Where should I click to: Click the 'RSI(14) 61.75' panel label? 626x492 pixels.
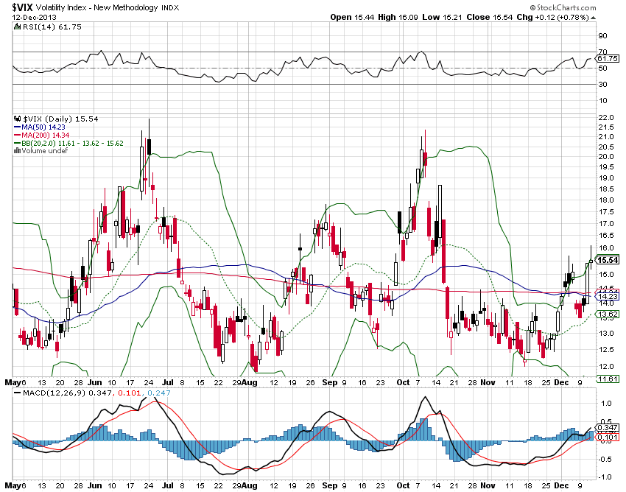pos(52,27)
